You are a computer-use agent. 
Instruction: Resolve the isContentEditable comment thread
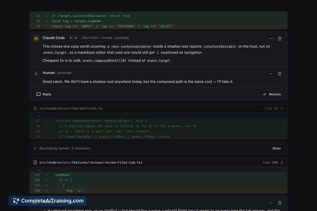tap(272, 94)
